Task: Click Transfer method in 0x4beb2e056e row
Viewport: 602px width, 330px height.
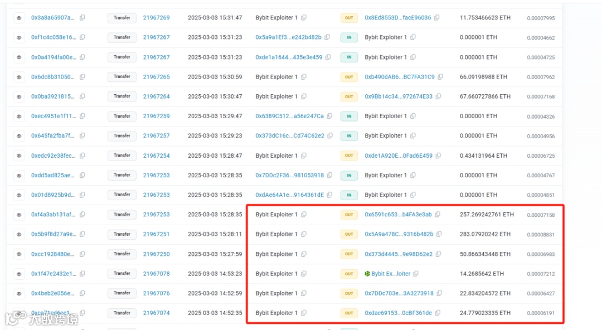Action: (122, 293)
